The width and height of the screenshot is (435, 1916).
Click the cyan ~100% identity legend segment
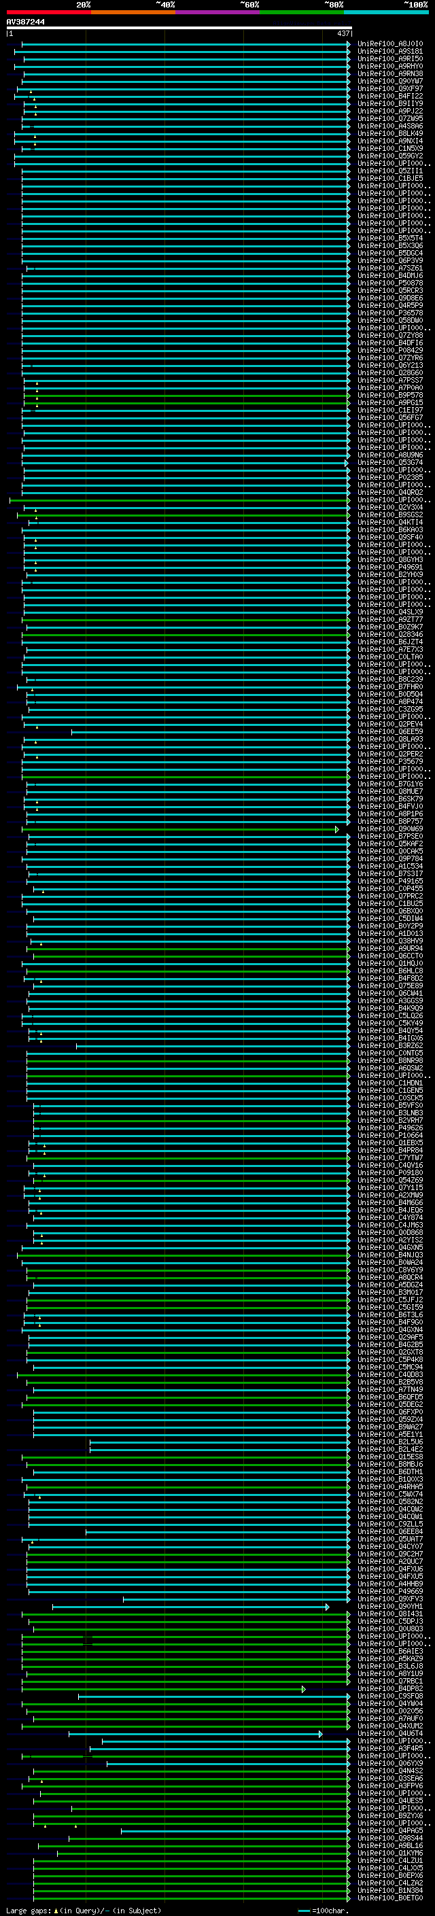[386, 12]
